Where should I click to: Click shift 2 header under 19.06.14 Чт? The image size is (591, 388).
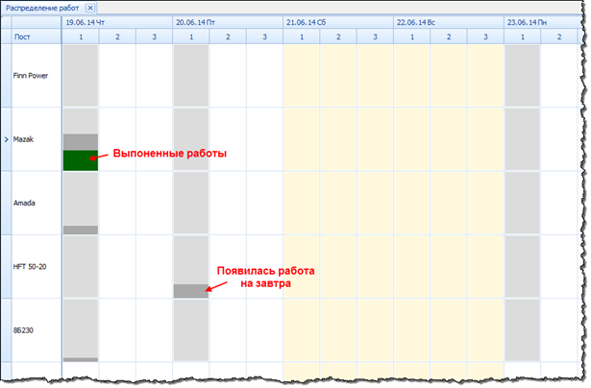[117, 36]
